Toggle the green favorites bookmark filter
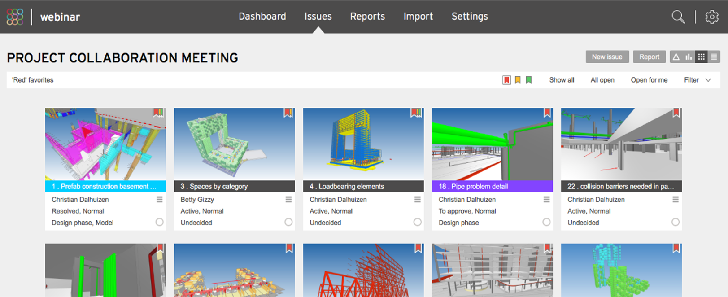The image size is (728, 297). [x=529, y=80]
